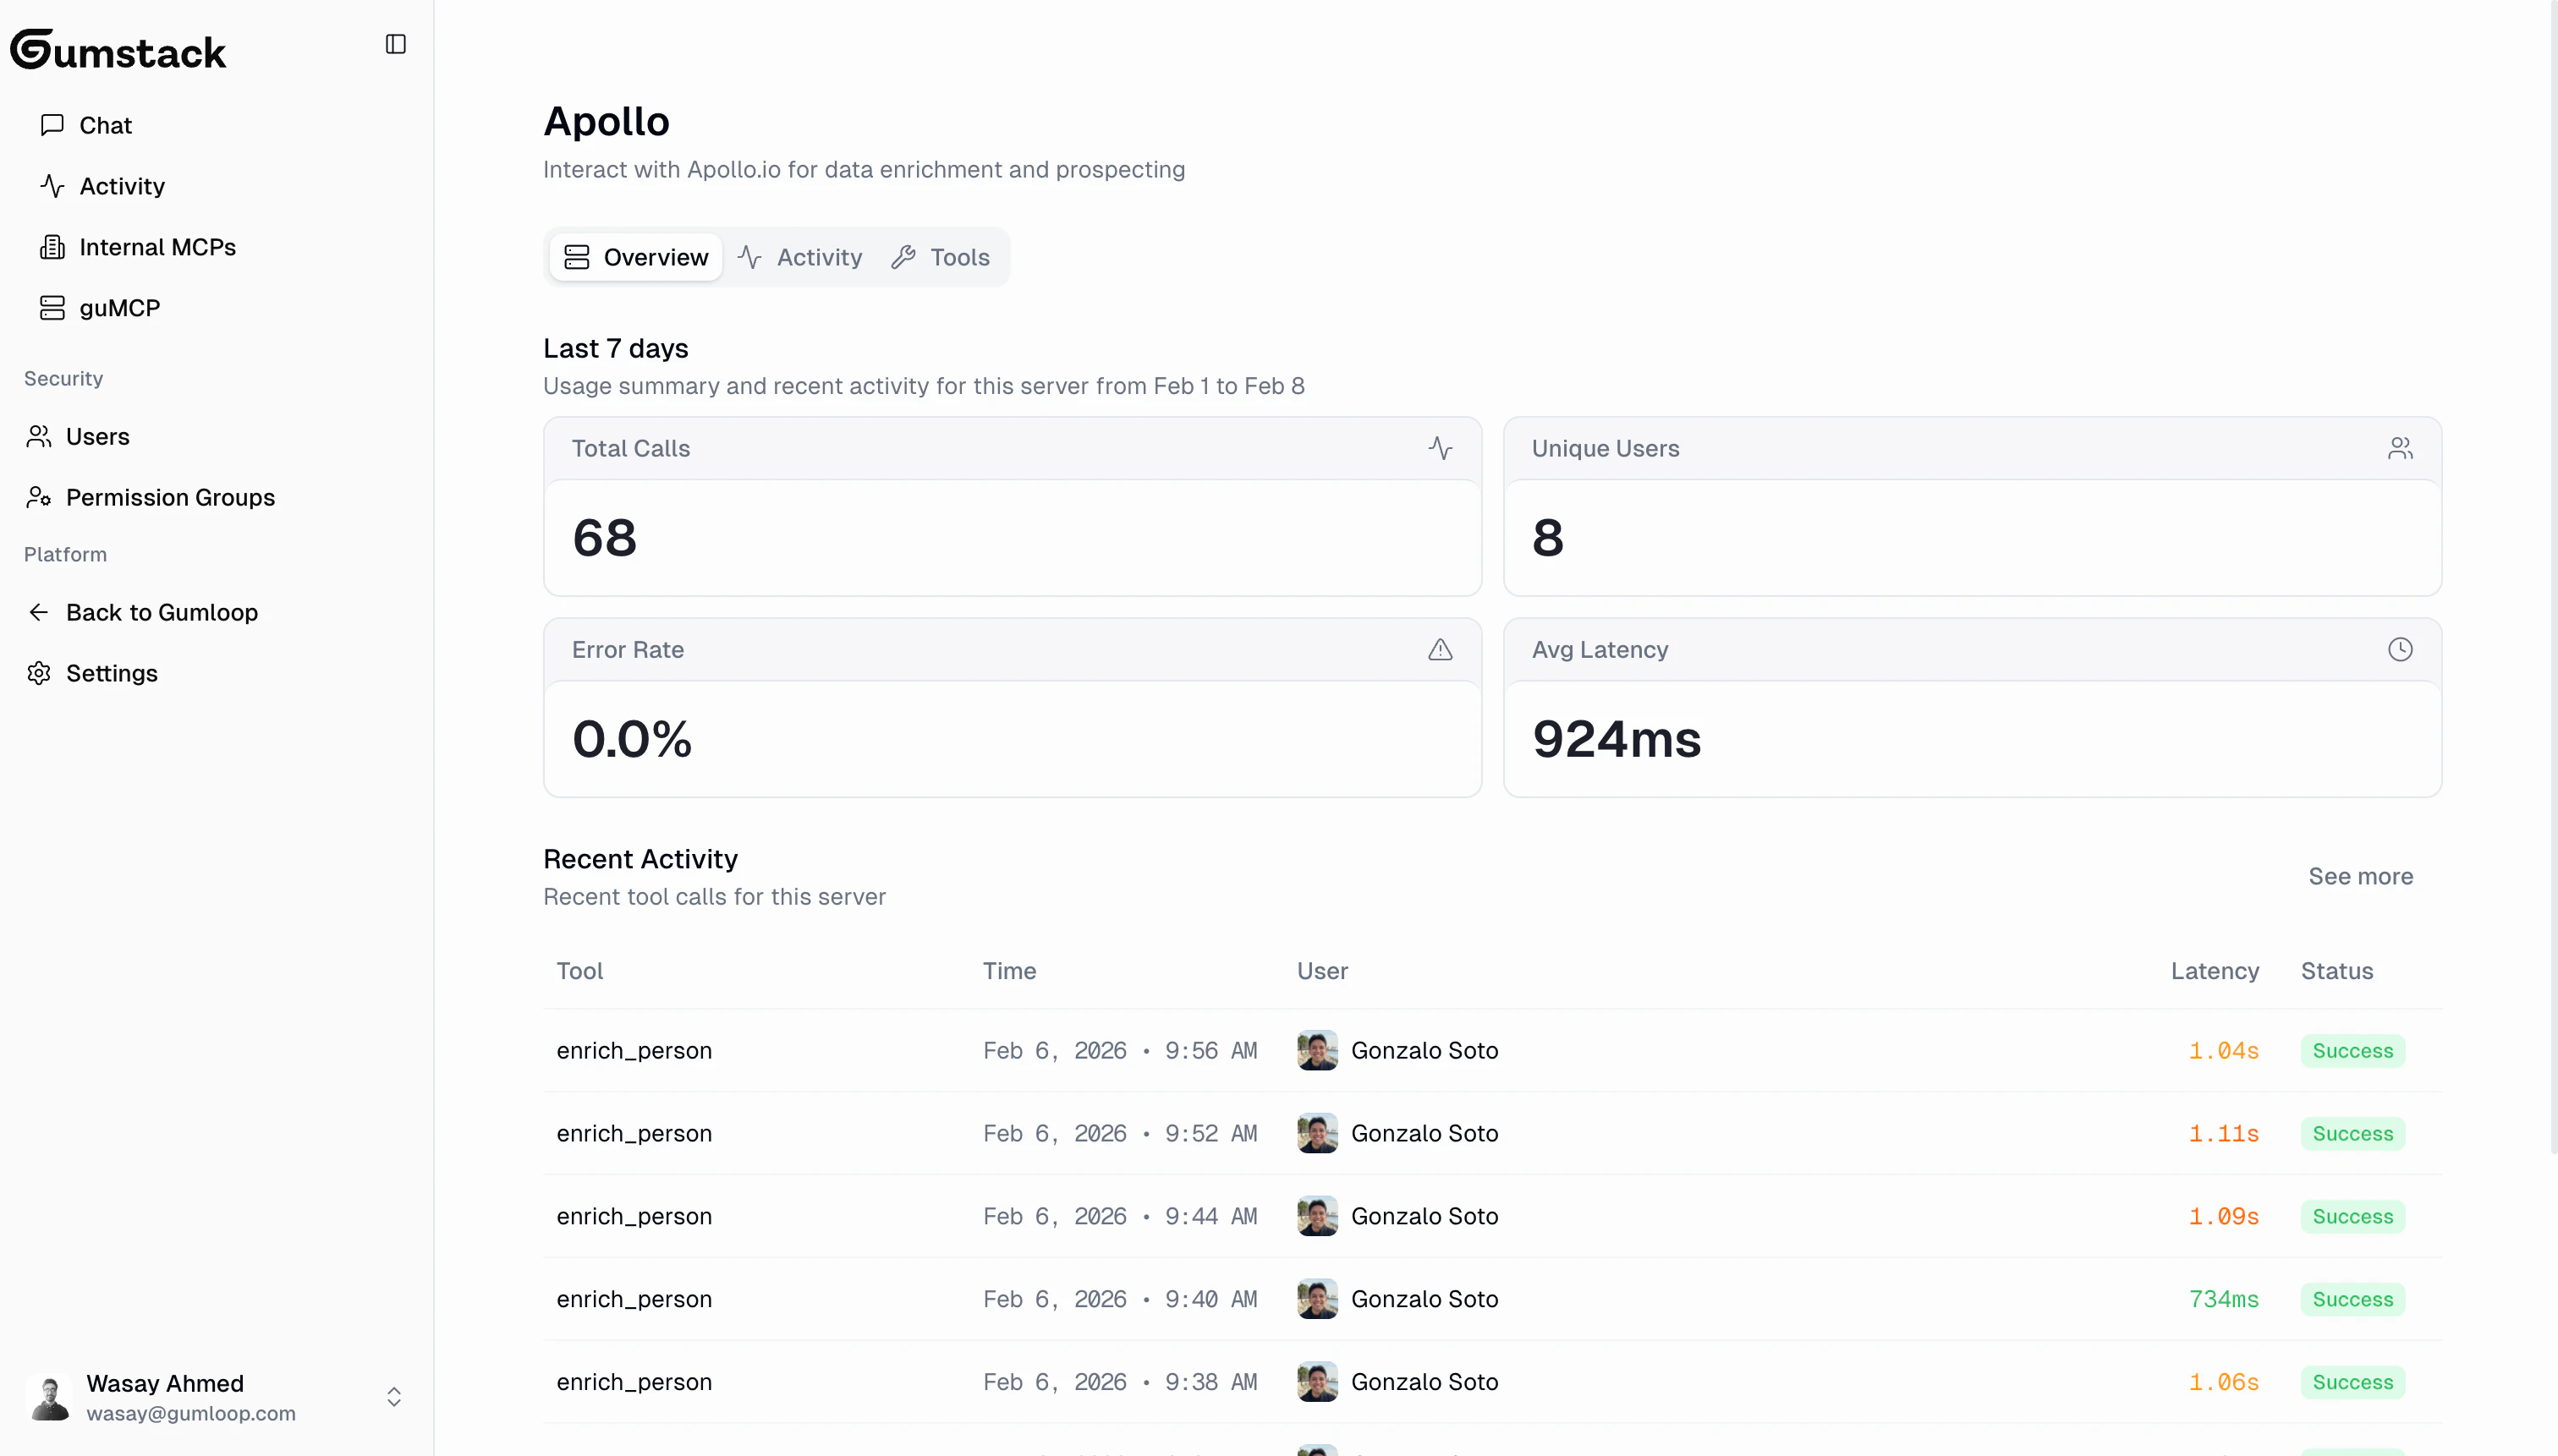Click Users under Security
2558x1456 pixels.
[97, 436]
